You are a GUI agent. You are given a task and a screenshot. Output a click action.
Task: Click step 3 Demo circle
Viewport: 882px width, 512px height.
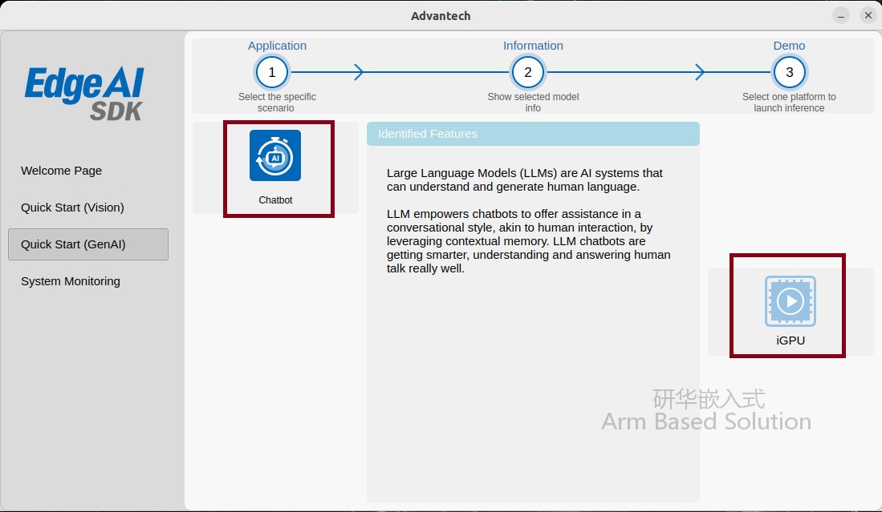pyautogui.click(x=789, y=72)
